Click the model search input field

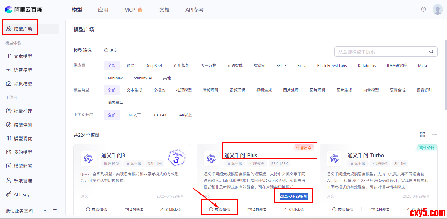click(x=381, y=52)
